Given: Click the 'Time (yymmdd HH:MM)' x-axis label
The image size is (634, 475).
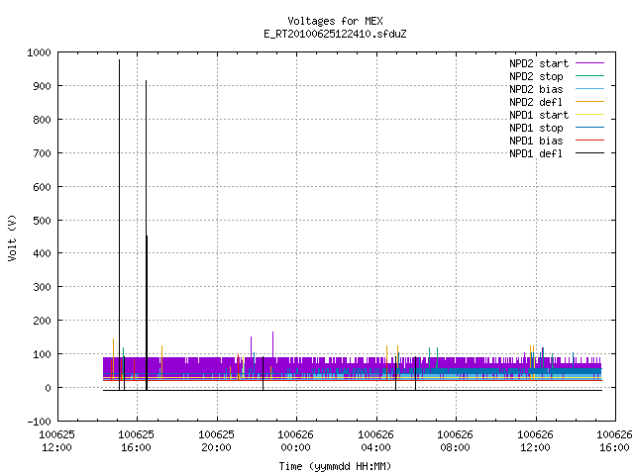Looking at the screenshot, I should tap(335, 466).
